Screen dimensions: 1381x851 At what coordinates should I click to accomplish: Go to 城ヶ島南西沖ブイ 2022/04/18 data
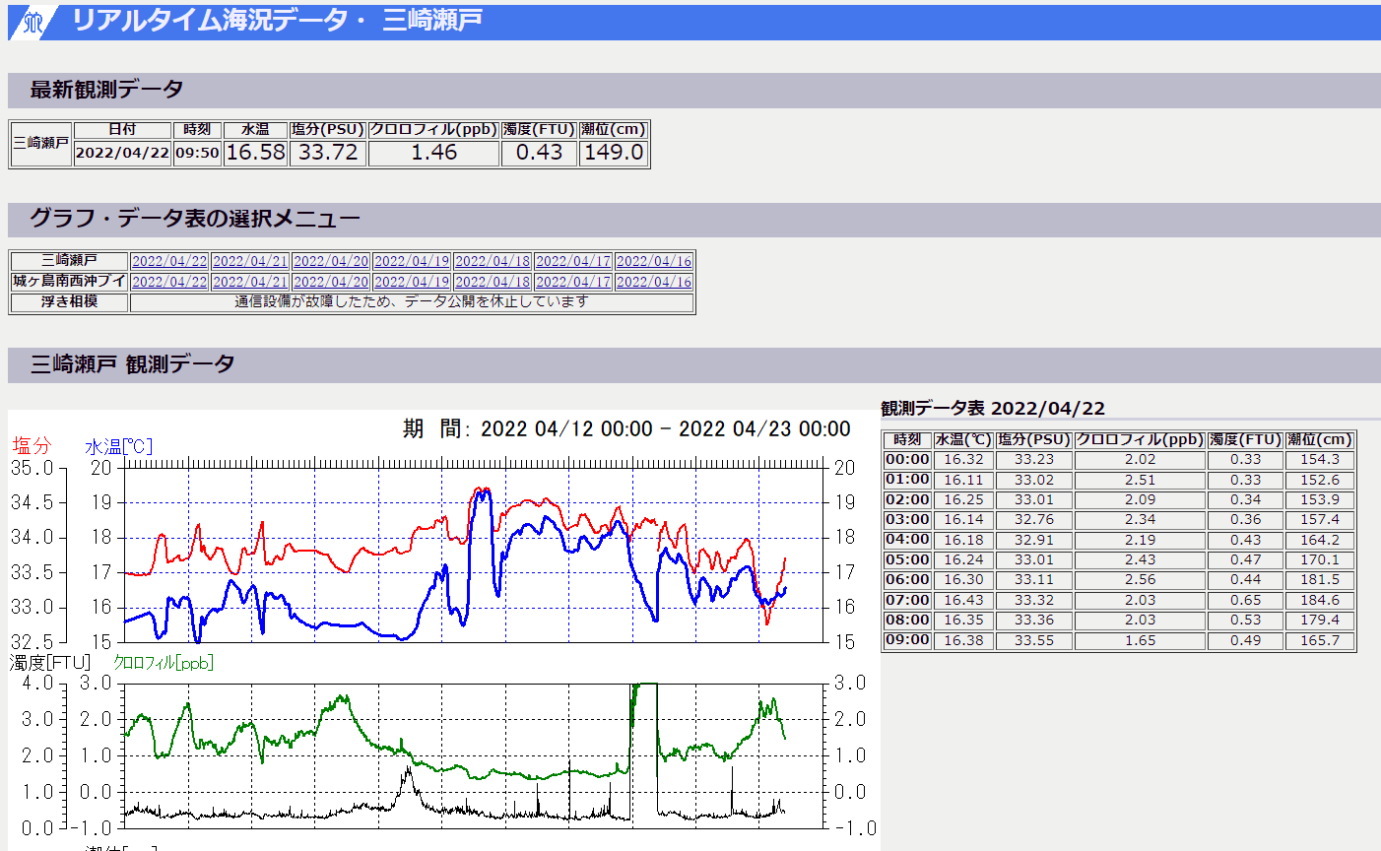[x=493, y=282]
